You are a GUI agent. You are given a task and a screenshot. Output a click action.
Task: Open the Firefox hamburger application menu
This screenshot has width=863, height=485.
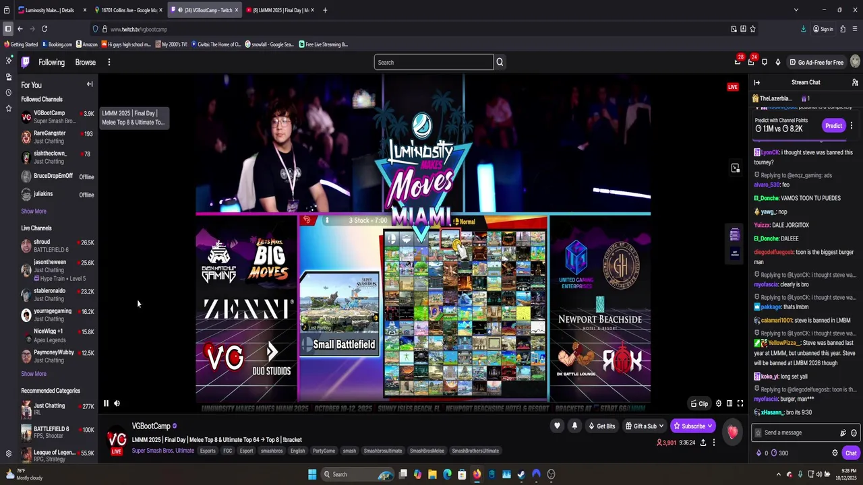coord(855,29)
